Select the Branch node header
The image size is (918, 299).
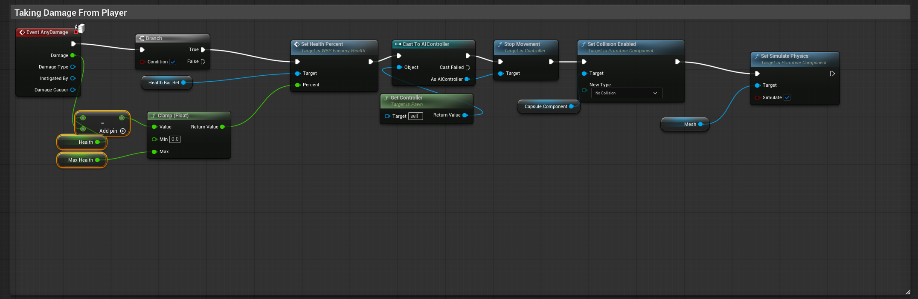(x=172, y=38)
